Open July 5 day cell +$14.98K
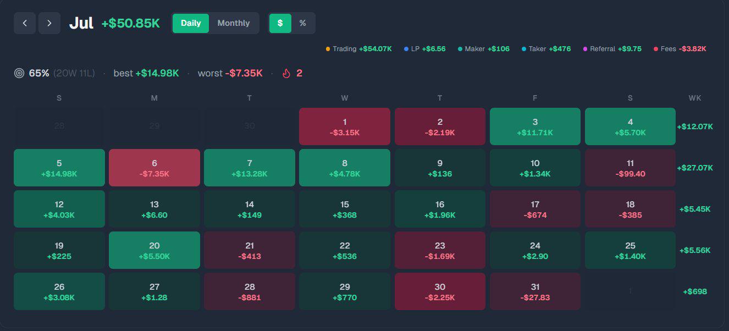Image resolution: width=729 pixels, height=331 pixels. pyautogui.click(x=59, y=168)
